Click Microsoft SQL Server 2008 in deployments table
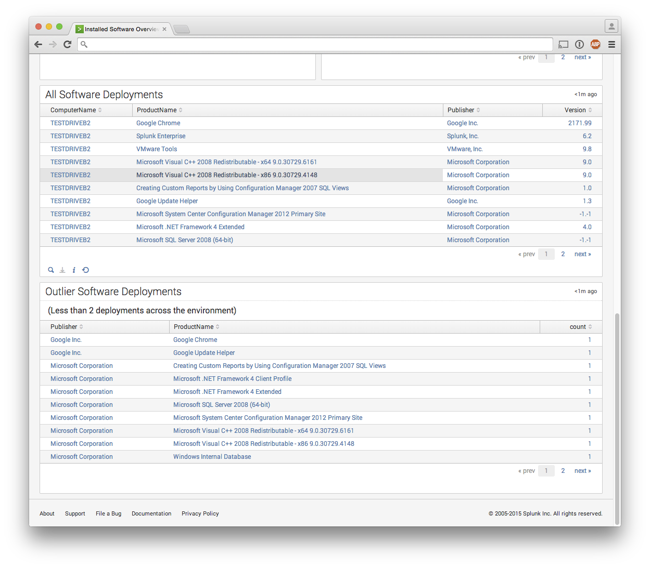This screenshot has width=650, height=568. click(x=185, y=240)
